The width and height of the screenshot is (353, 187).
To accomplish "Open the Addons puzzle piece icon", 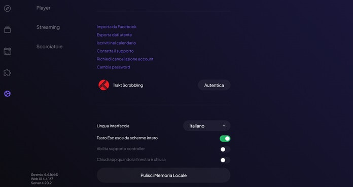I will click(x=7, y=72).
